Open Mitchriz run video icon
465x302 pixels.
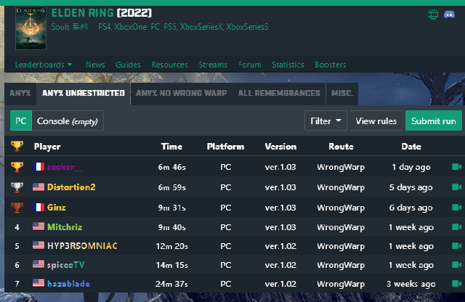coord(456,227)
